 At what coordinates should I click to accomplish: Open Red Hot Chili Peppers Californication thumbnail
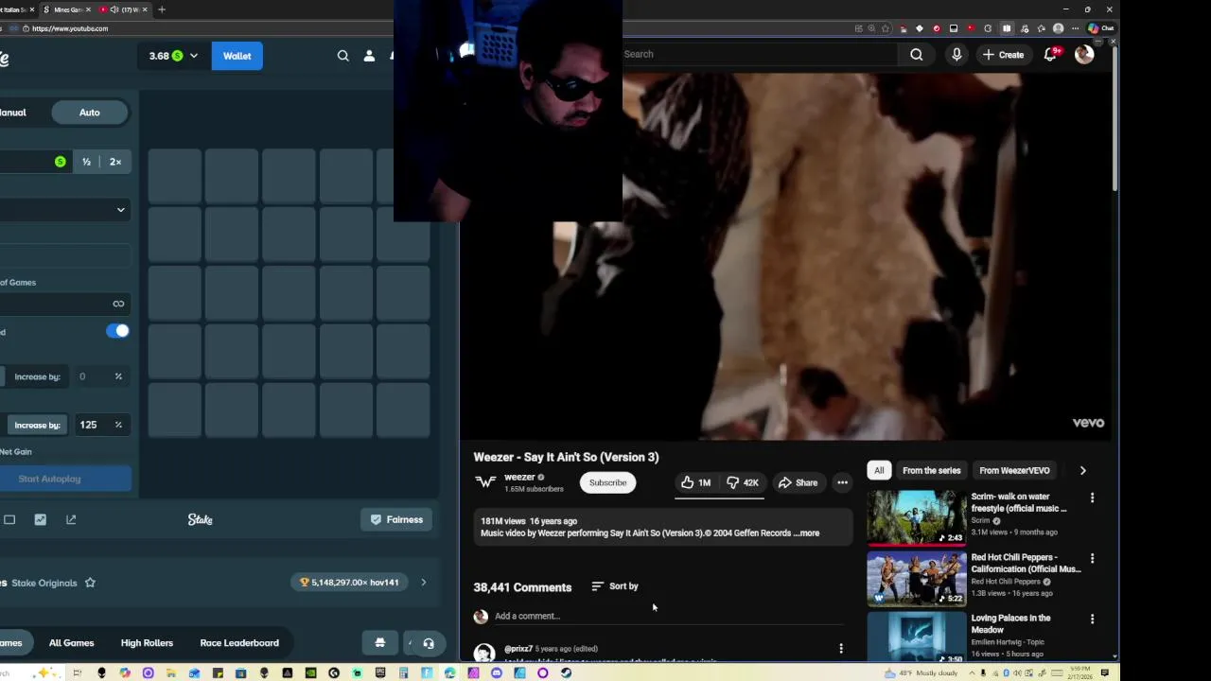[917, 577]
